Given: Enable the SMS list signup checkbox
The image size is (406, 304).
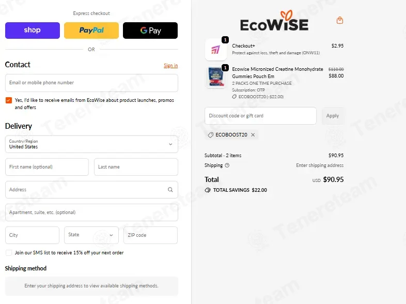Looking at the screenshot, I should coord(9,253).
